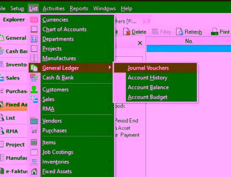Expand the RMA submenu arrow
The width and height of the screenshot is (231, 177).
pos(110,108)
